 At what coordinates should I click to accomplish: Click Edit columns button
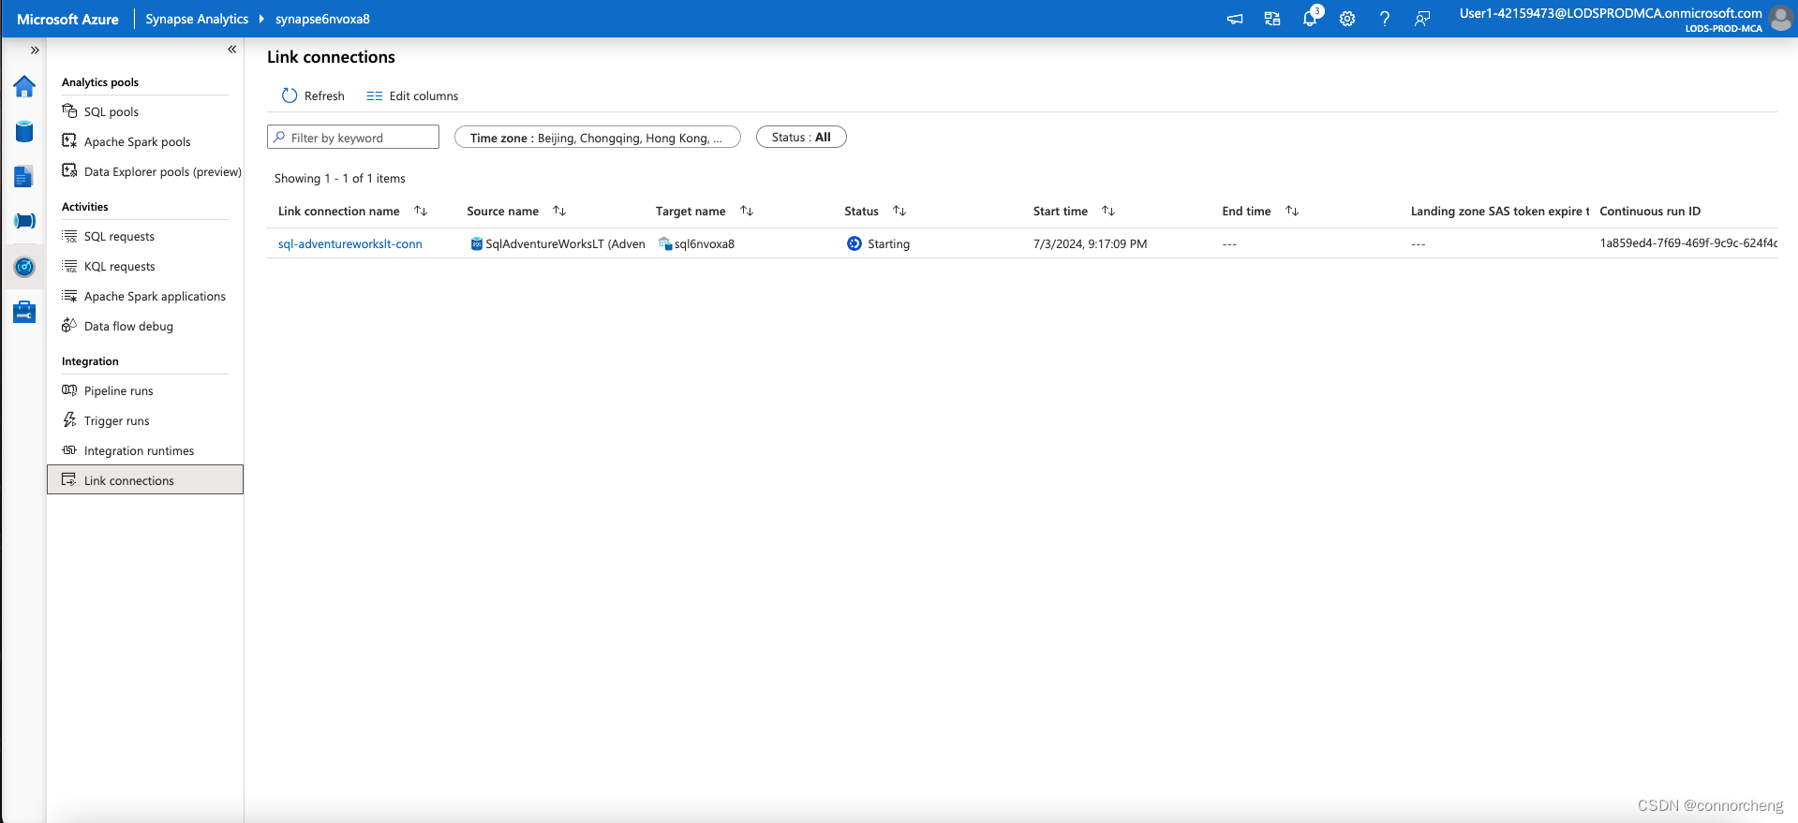(412, 96)
